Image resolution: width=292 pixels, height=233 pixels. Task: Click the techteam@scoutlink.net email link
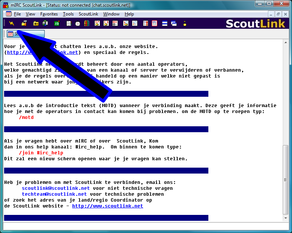(x=54, y=194)
